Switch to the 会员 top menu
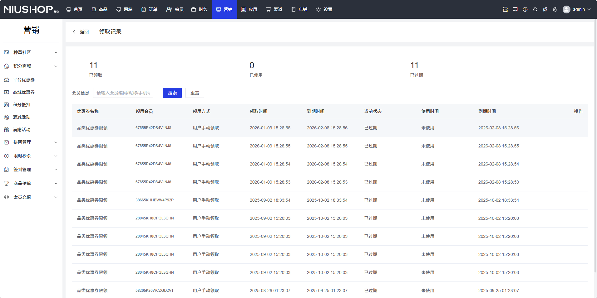The width and height of the screenshot is (597, 298). pos(175,9)
